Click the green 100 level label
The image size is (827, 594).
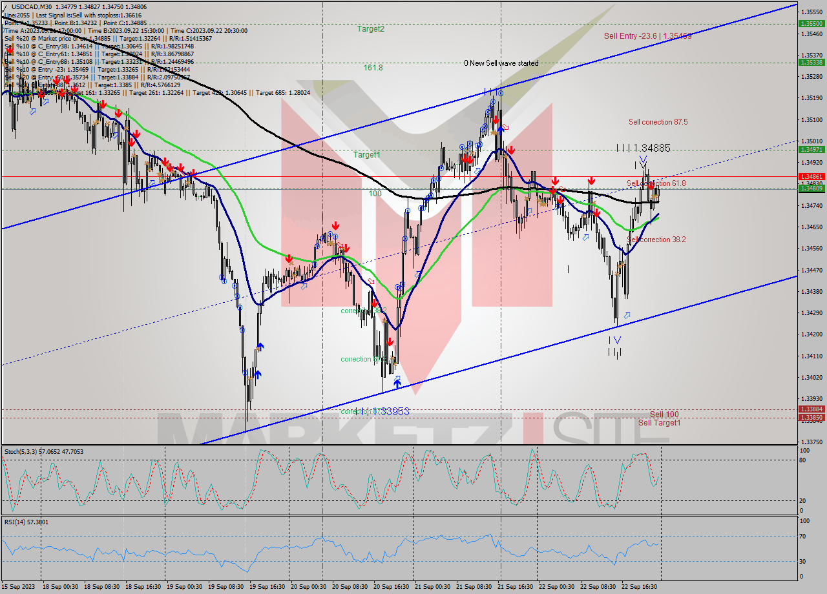pyautogui.click(x=375, y=194)
